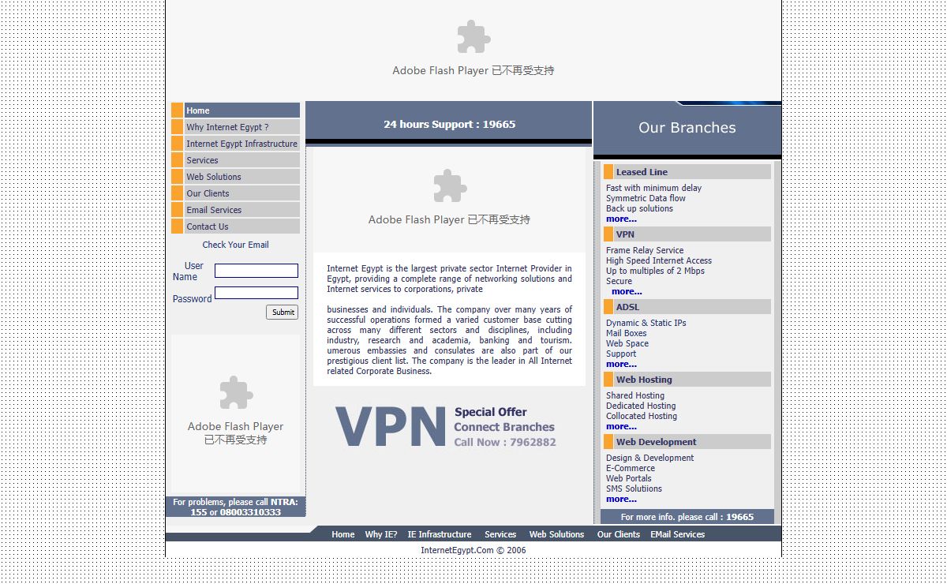Click the E-Commerce text
This screenshot has height=584, width=947.
click(x=631, y=468)
